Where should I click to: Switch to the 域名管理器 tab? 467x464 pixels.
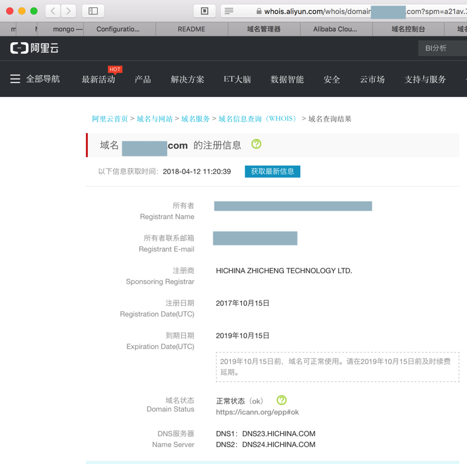tap(264, 29)
